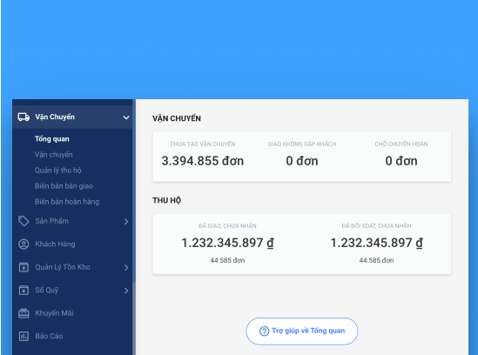
Task: Click the truck icon beside Vận Chuyển
Action: click(x=24, y=117)
